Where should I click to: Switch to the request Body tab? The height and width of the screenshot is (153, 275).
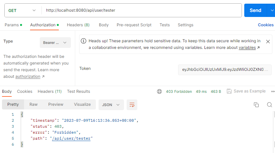[104, 25]
